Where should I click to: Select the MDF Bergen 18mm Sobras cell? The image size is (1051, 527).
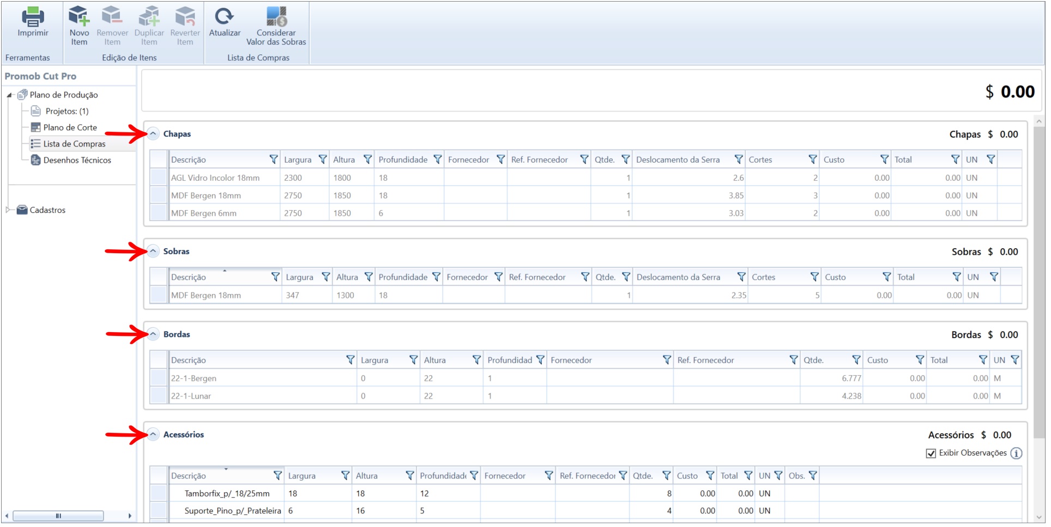pos(225,295)
